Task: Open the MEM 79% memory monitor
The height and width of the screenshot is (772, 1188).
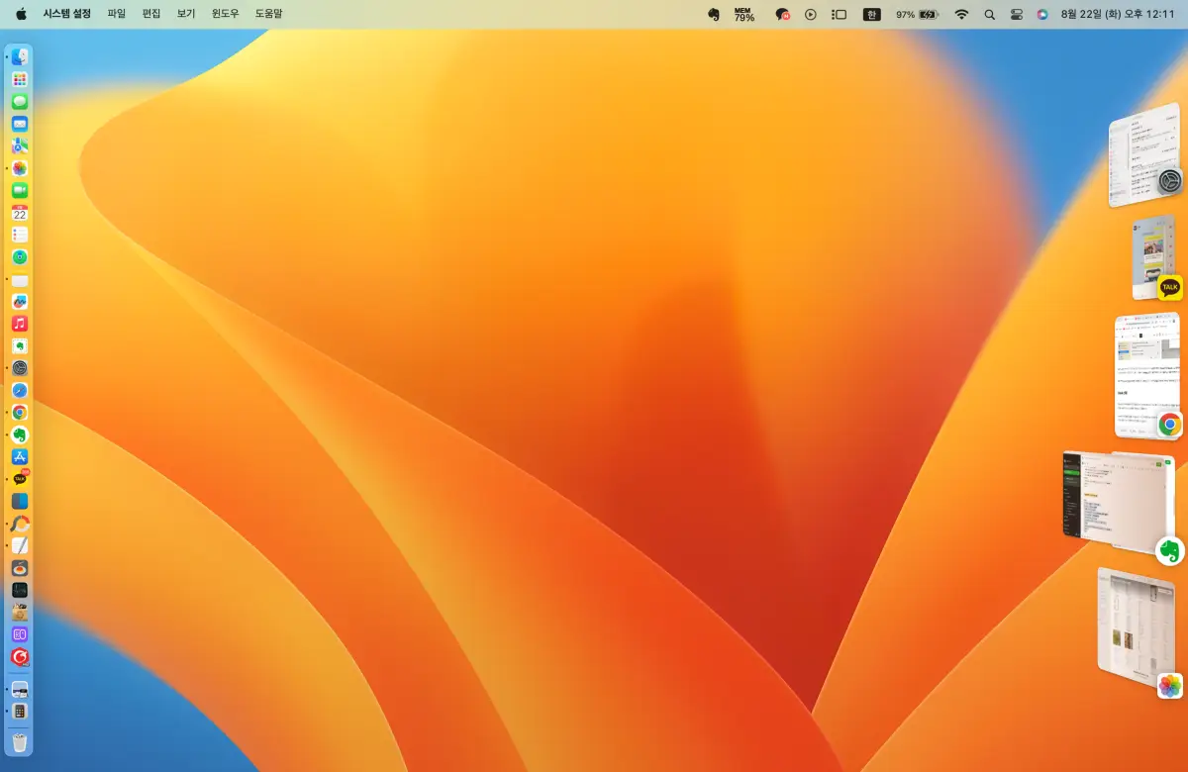Action: (x=743, y=15)
